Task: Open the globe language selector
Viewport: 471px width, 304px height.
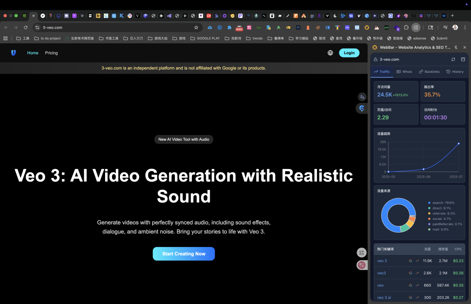Action: click(330, 53)
